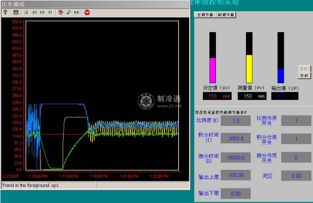Click the 积分时间 value 2000.0 field

[x=236, y=139]
